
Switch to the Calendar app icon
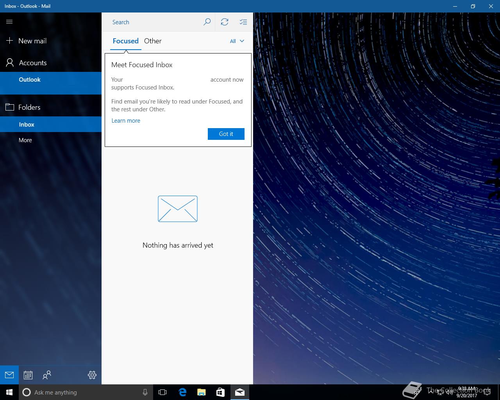(28, 375)
